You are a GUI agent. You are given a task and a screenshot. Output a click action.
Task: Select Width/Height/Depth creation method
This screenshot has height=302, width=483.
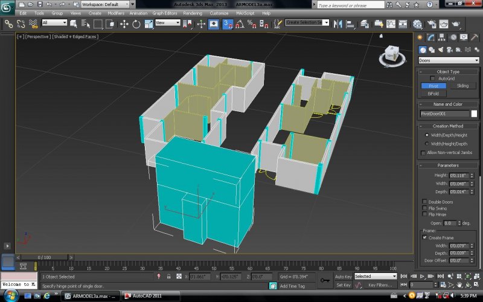click(x=427, y=144)
